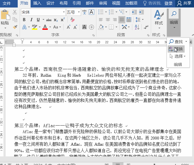Toggle character shading icon
Image resolution: width=194 pixels, height=165 pixels.
point(84,27)
